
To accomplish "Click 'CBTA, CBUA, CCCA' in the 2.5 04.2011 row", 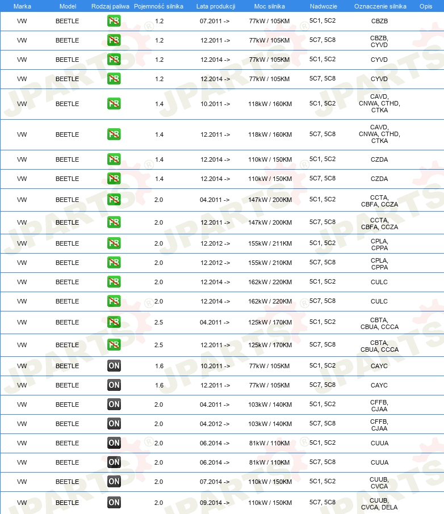I will pos(379,323).
